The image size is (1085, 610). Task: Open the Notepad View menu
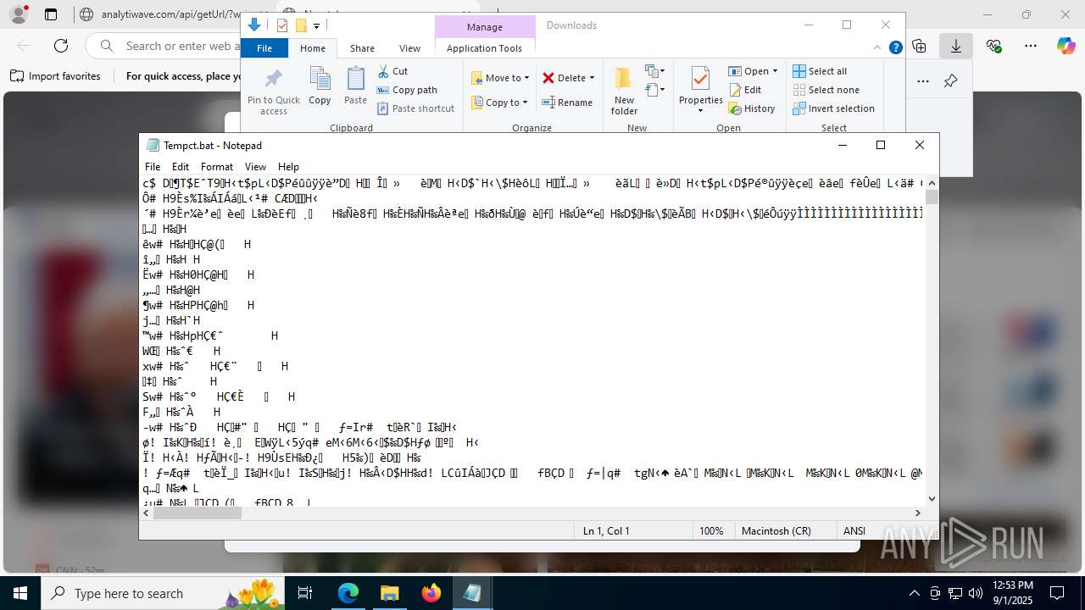click(x=255, y=167)
